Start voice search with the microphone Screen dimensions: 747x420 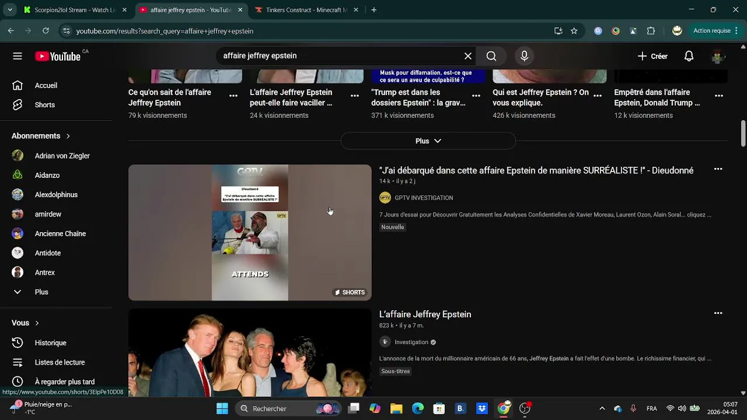pyautogui.click(x=524, y=56)
